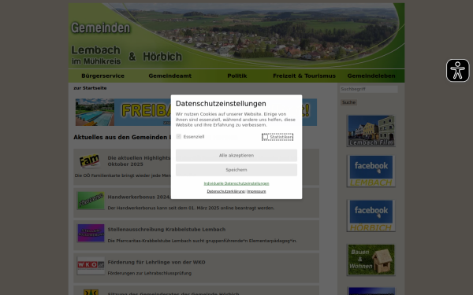Viewport: 473px width, 295px height.
Task: Open Stellenausschreibung Krabbelstube Lembach article
Action: (x=166, y=230)
